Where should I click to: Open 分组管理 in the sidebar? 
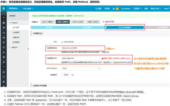pos(16,32)
